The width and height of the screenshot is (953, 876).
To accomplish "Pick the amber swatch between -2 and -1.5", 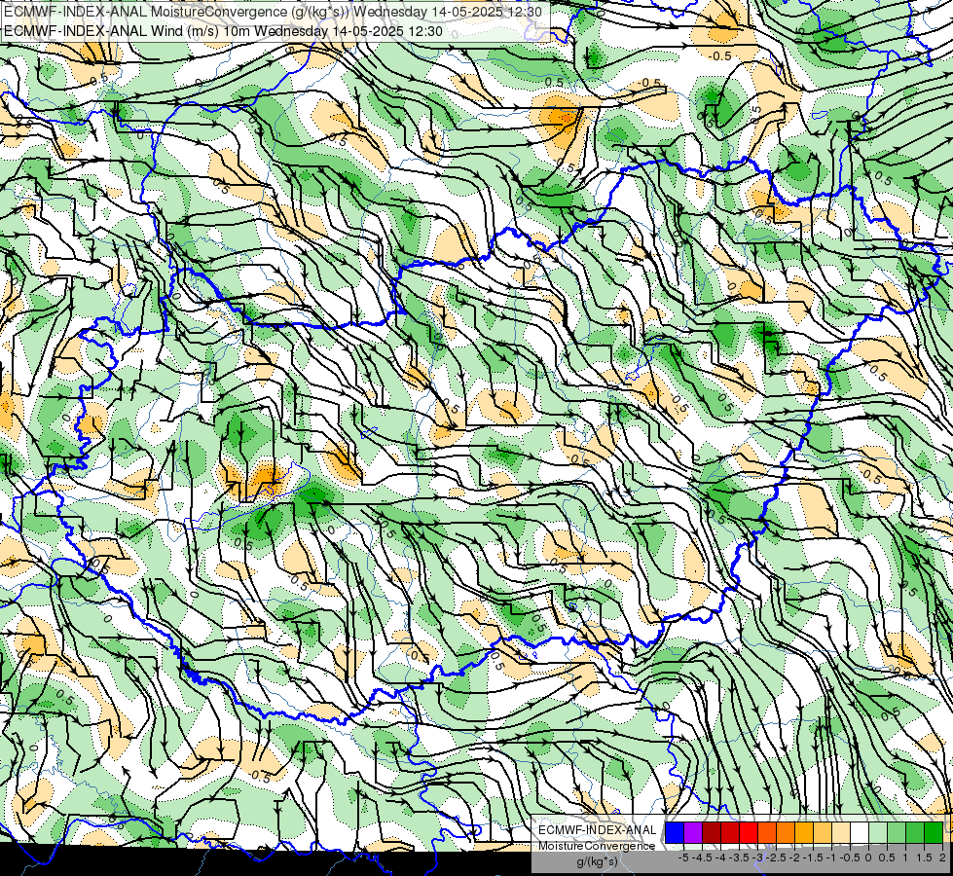I will click(804, 832).
